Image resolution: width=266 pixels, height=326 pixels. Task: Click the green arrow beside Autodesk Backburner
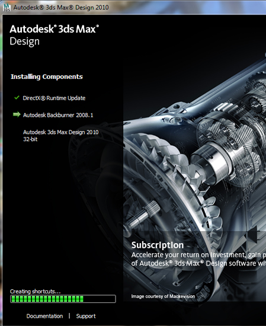pyautogui.click(x=17, y=114)
